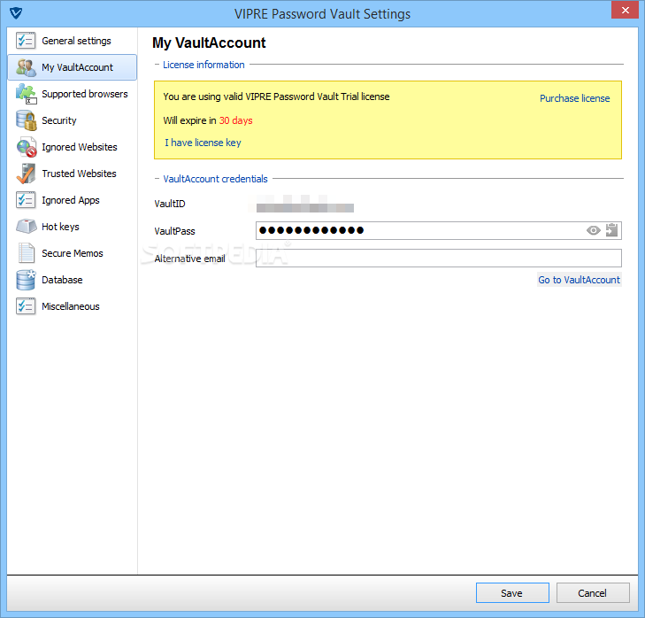Click the Save button
645x618 pixels.
click(x=512, y=593)
